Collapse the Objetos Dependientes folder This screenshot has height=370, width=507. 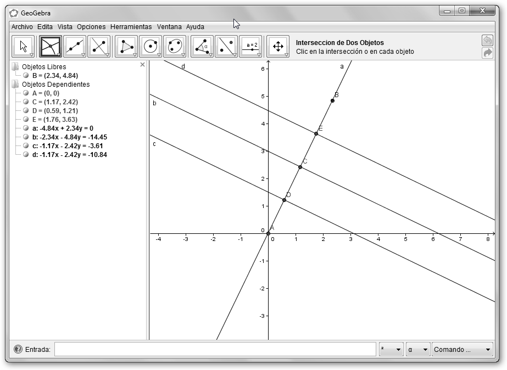[15, 85]
